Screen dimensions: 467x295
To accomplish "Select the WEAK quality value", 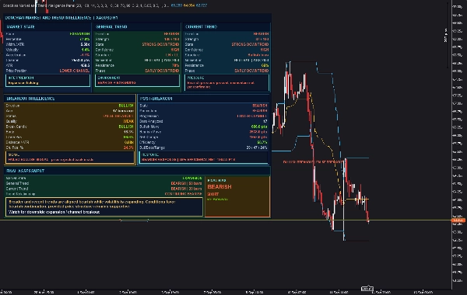I will [x=128, y=121].
